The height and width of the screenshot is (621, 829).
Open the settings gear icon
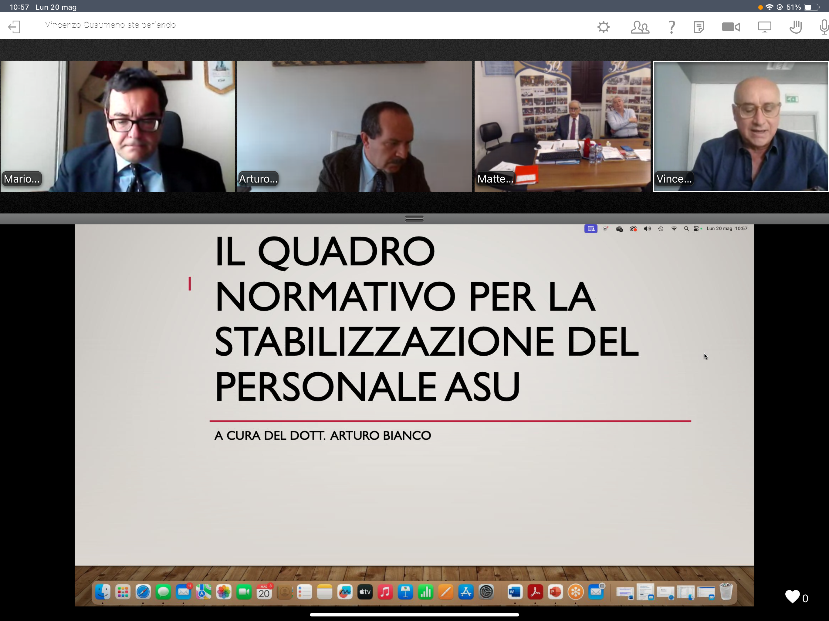603,27
